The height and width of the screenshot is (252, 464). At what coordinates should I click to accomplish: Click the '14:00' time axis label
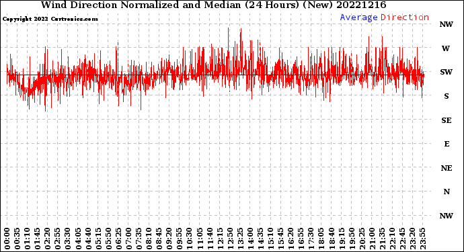point(250,239)
